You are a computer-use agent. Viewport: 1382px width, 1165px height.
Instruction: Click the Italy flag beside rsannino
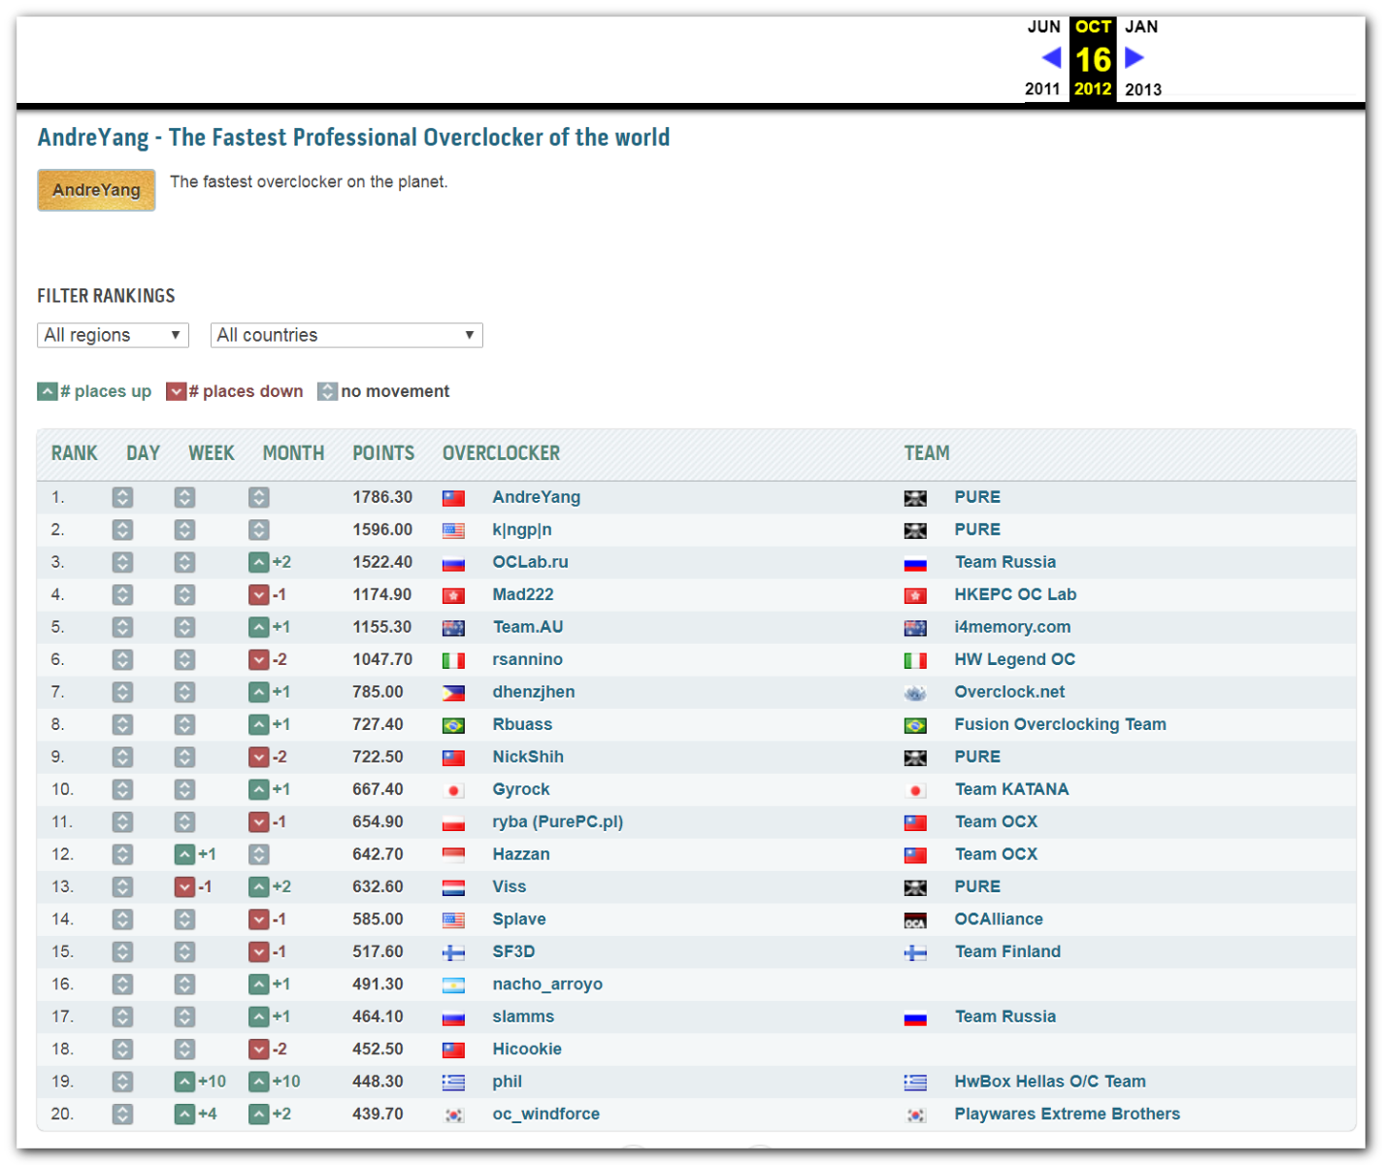(x=453, y=661)
